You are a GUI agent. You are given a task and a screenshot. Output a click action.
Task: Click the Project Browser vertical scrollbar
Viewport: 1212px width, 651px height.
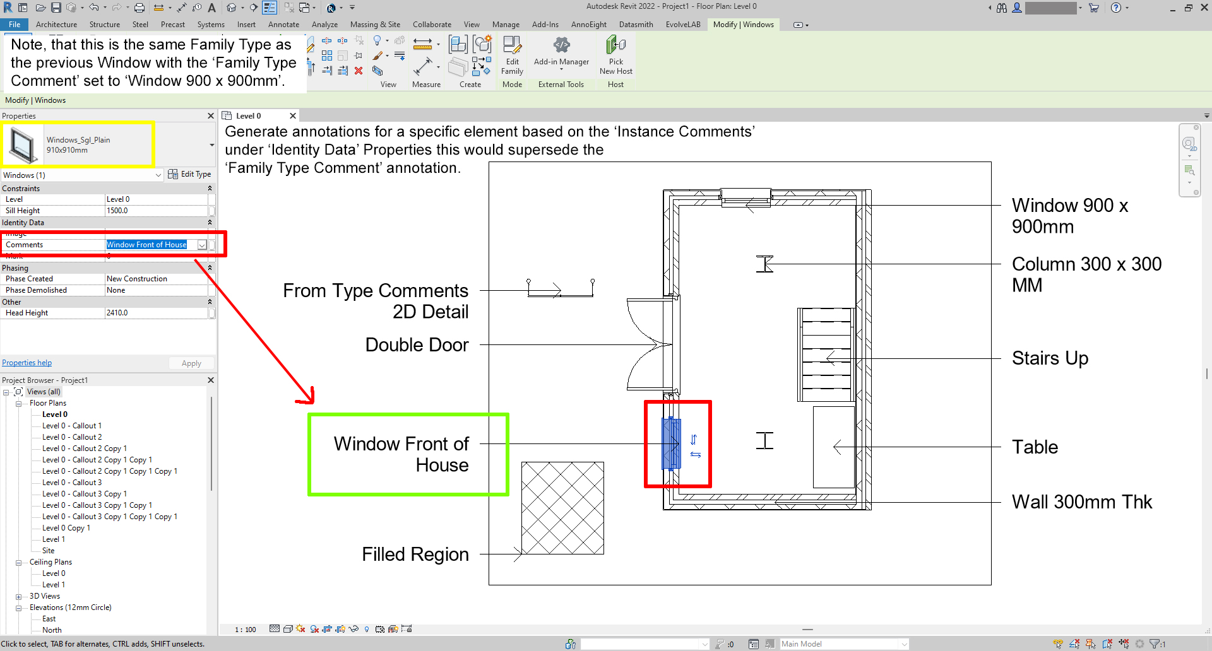pos(211,443)
